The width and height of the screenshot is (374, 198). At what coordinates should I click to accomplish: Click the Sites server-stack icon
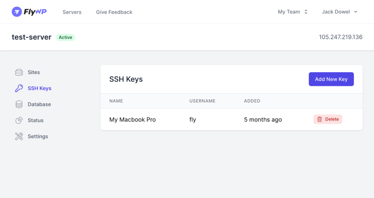pyautogui.click(x=19, y=72)
